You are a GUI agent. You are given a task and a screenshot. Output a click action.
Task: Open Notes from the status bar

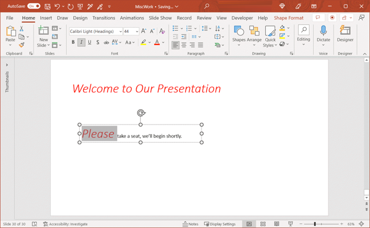191,224
